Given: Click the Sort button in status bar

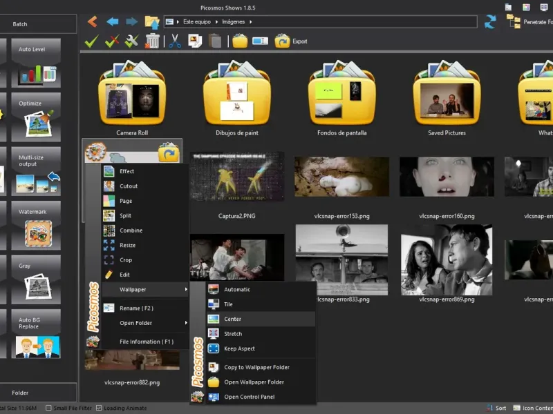Looking at the screenshot, I should coord(495,408).
